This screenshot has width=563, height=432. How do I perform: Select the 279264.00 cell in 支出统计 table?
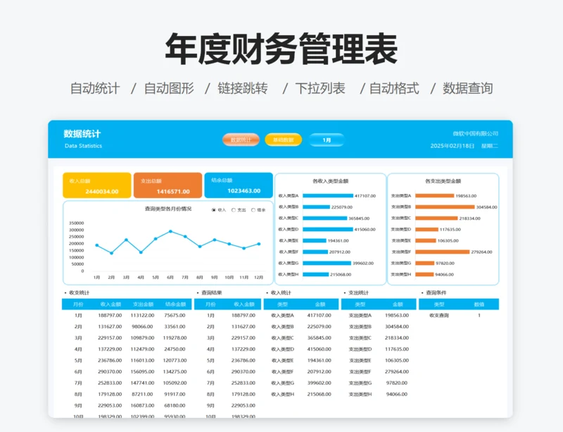coord(397,371)
